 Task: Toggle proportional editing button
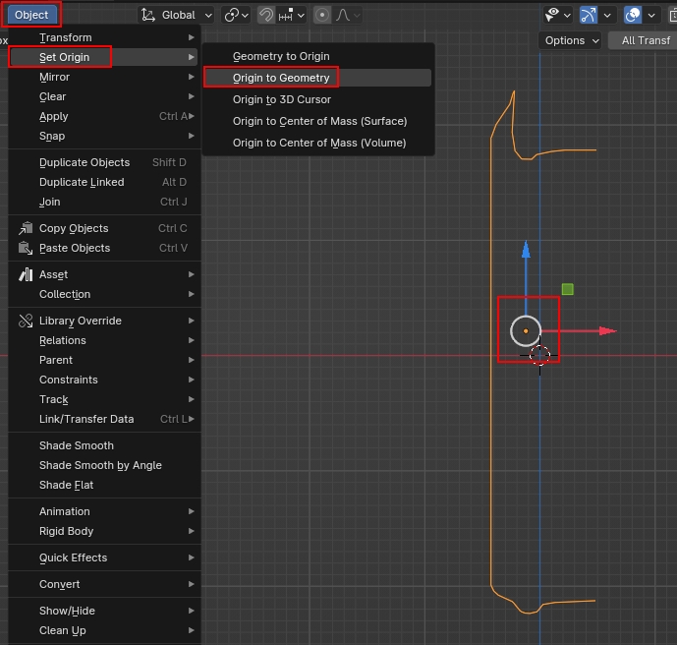point(322,15)
